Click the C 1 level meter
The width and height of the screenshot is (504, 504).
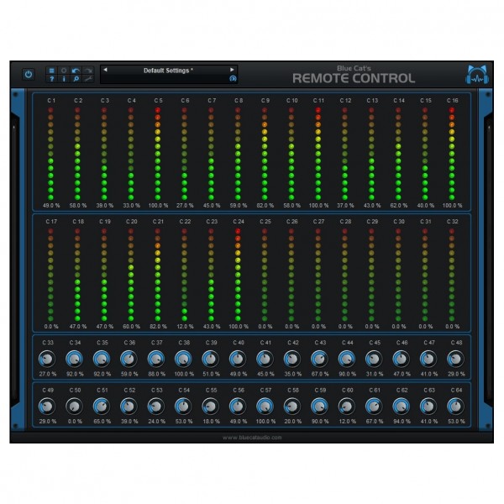(x=50, y=154)
